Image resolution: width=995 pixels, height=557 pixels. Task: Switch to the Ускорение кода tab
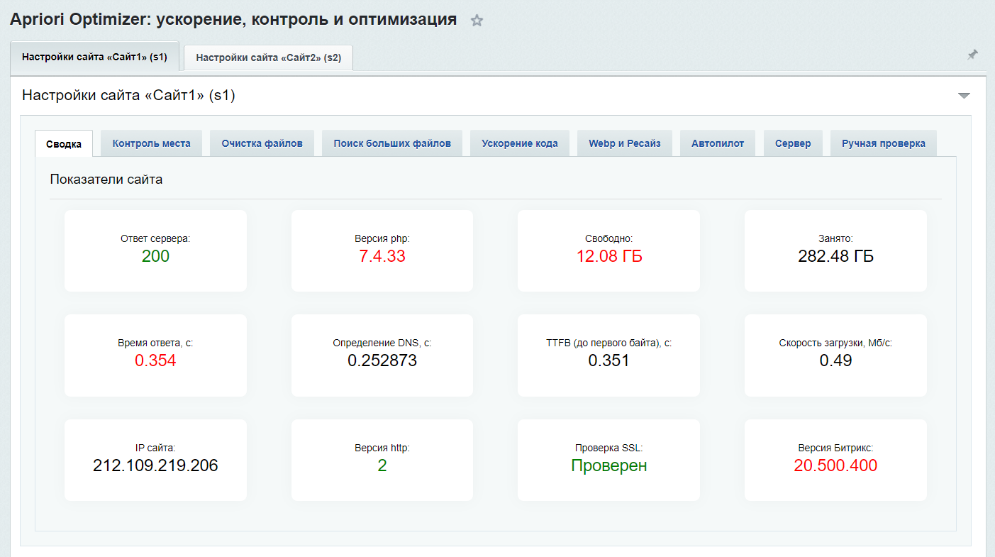520,143
